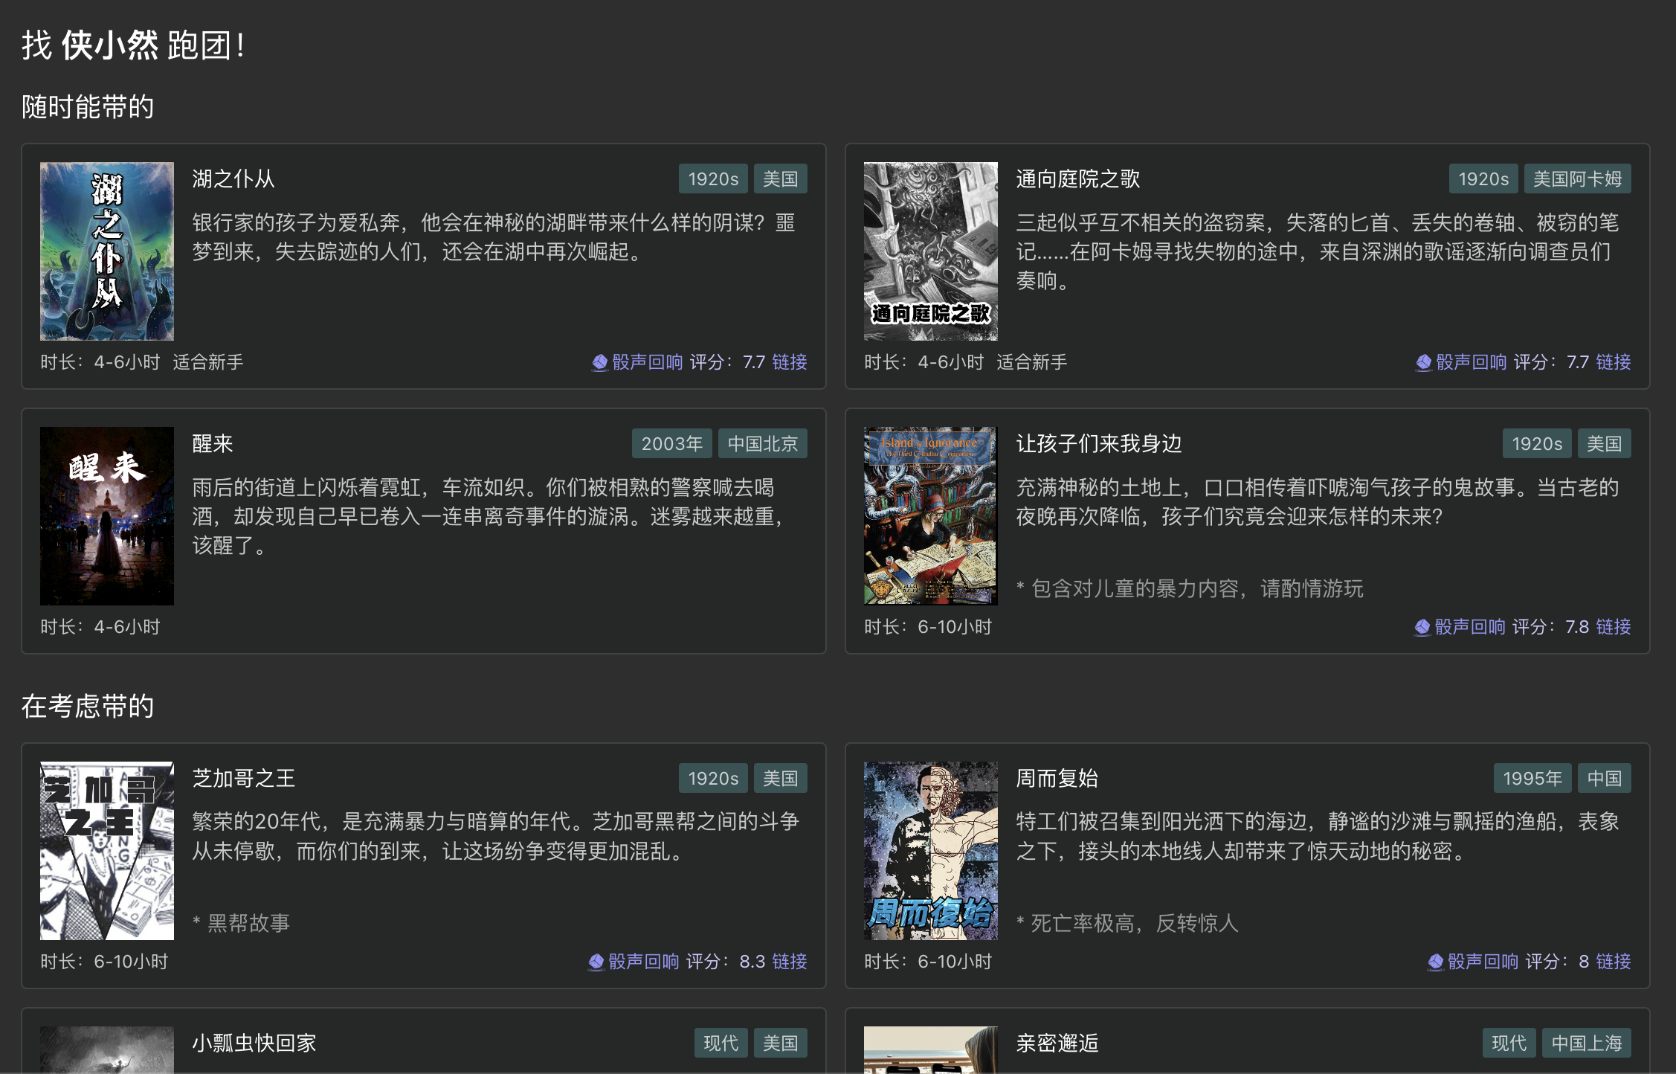The width and height of the screenshot is (1676, 1074).
Task: Click the dice icon on the 让孩子们来我身边 card
Action: pyautogui.click(x=1424, y=627)
